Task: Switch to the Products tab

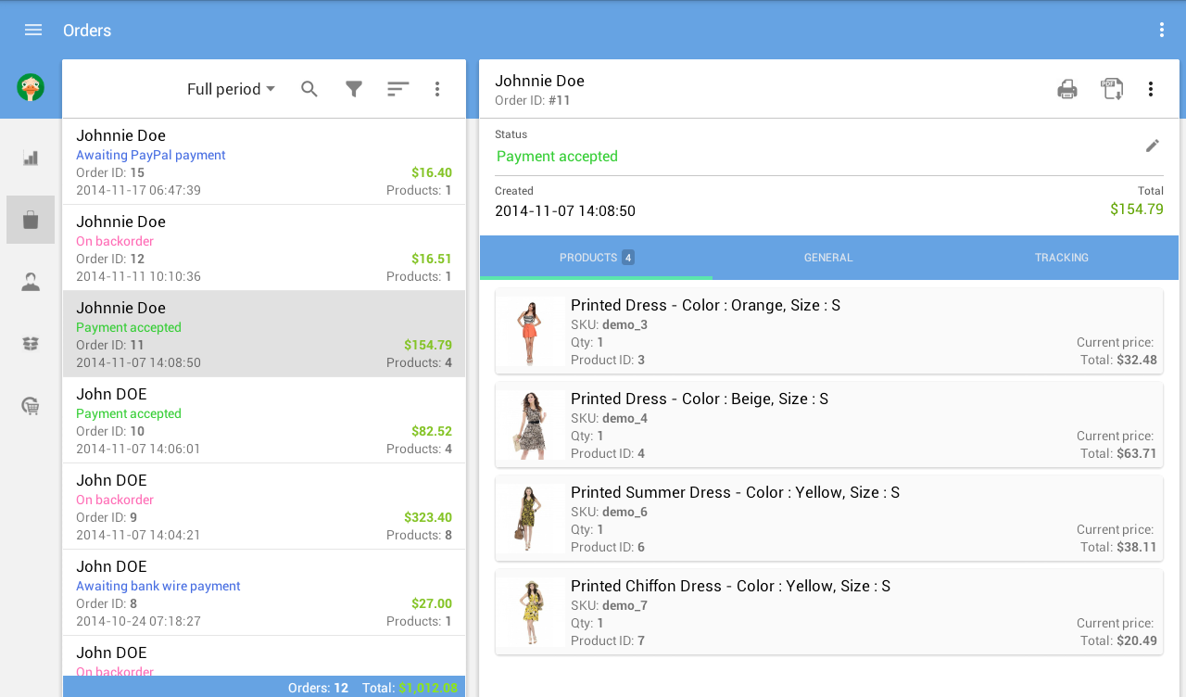Action: (x=596, y=258)
